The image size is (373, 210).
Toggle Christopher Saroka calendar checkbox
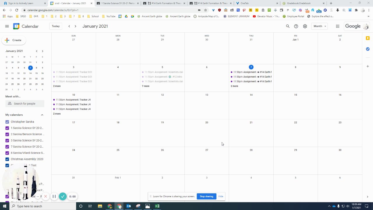(7, 122)
